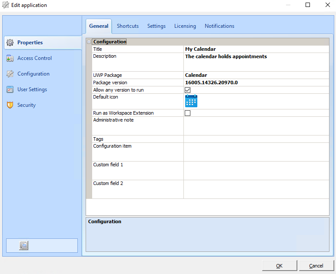This screenshot has width=336, height=274.
Task: Select the Notifications tab
Action: (x=220, y=26)
